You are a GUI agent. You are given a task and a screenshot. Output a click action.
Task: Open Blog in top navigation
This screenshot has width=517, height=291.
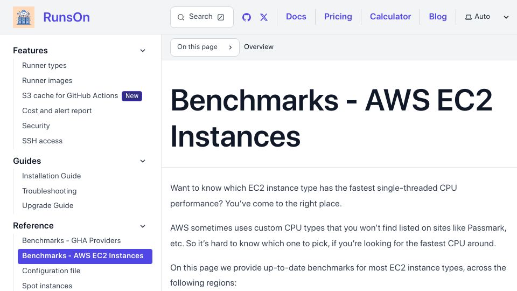[438, 17]
